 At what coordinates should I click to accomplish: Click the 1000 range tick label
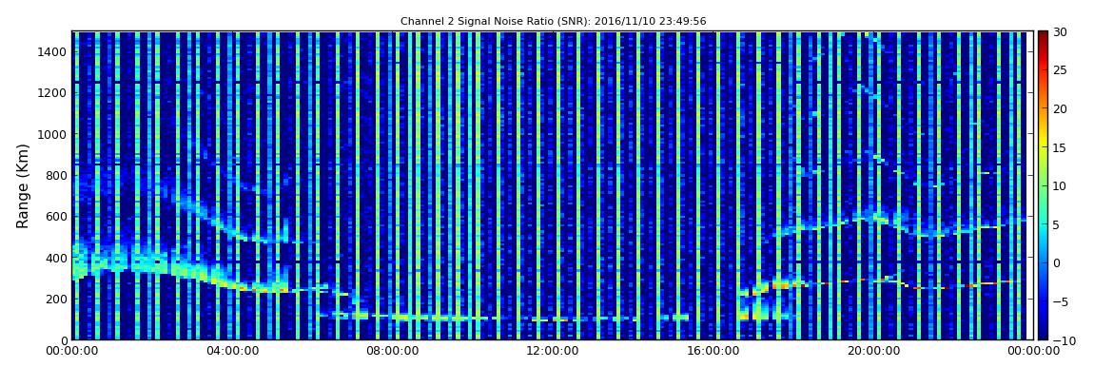coord(52,134)
